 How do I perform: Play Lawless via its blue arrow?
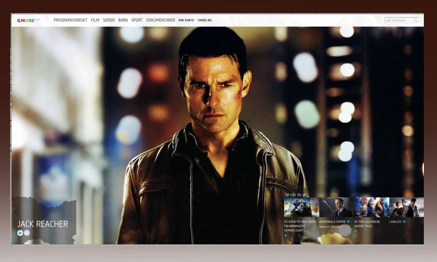(404, 222)
